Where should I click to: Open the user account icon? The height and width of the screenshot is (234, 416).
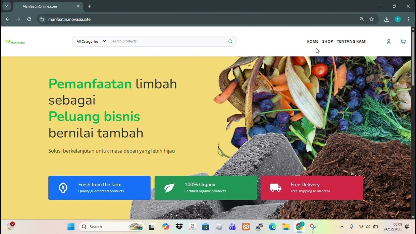(389, 42)
